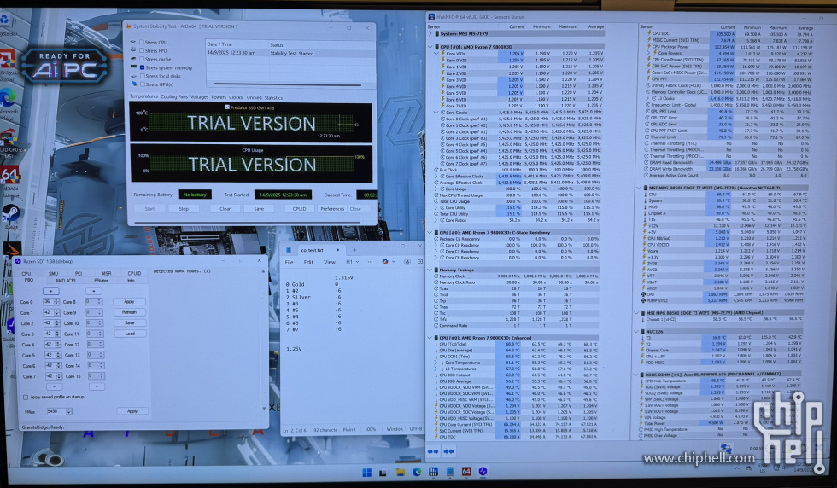Collapse Core Clocks group in HWiNFO
837x488 pixels.
click(436, 113)
